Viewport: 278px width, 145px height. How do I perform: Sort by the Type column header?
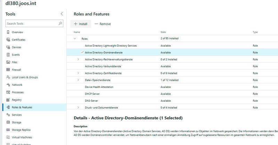(255, 32)
